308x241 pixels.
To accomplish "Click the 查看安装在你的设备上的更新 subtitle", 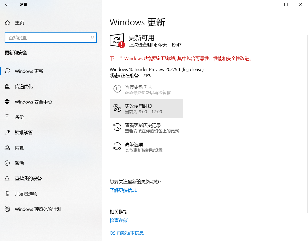I will pyautogui.click(x=152, y=131).
